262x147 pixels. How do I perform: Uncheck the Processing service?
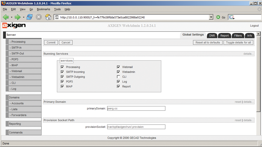click(x=62, y=67)
